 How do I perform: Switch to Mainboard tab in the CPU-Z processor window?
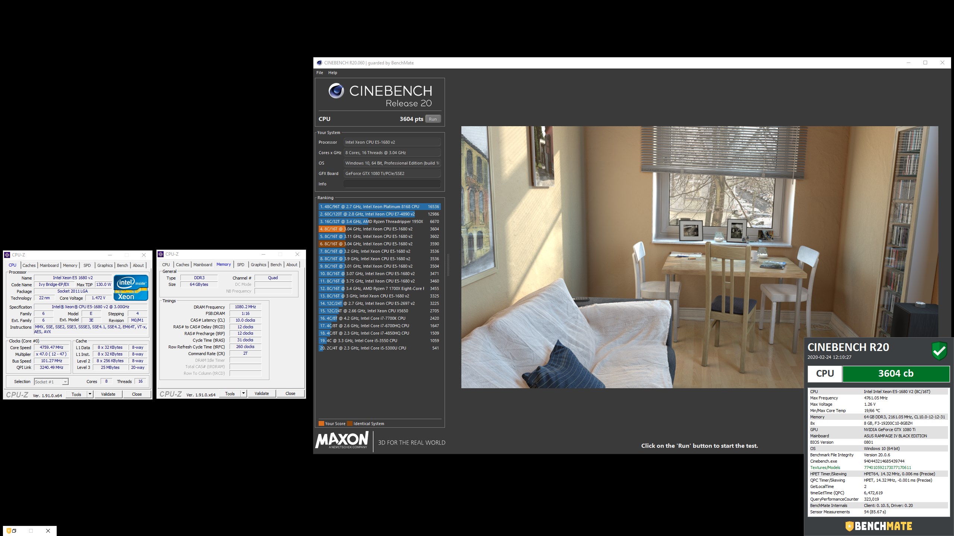(49, 265)
